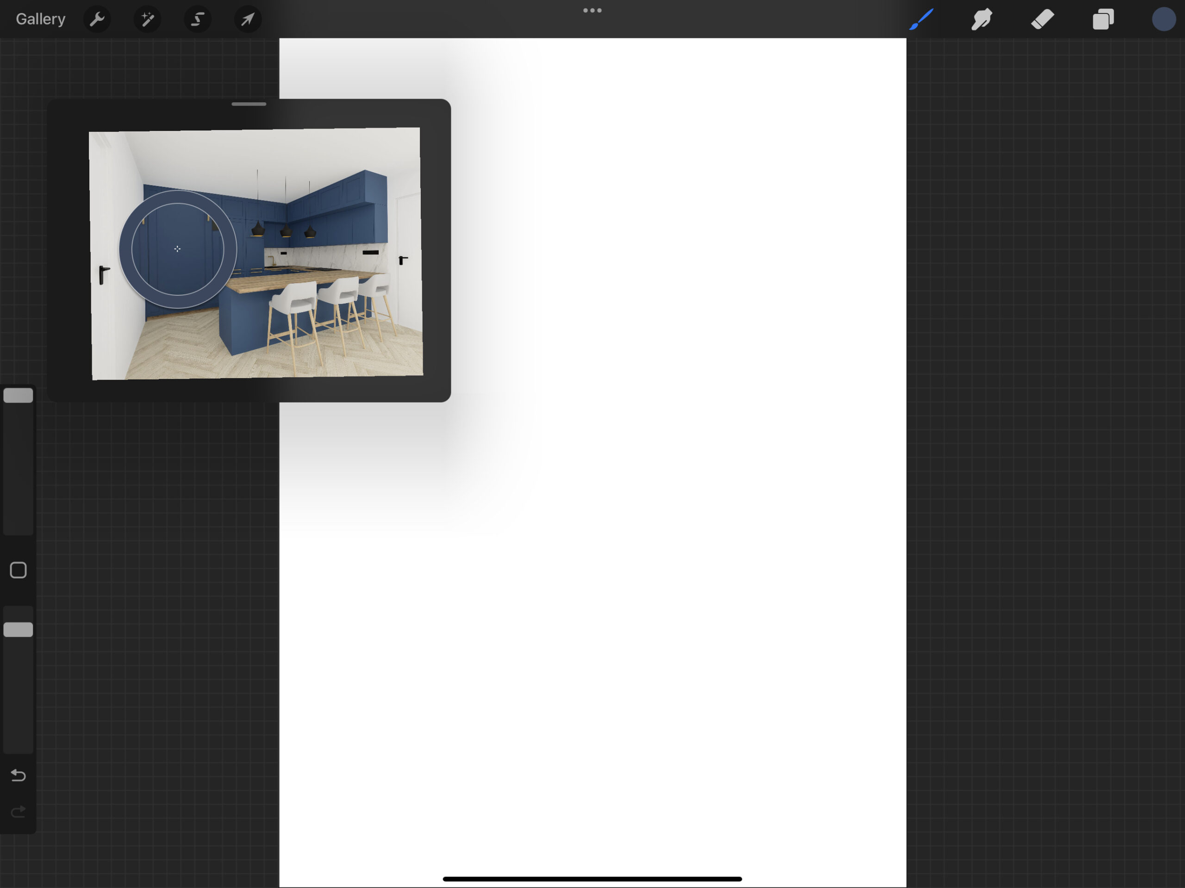Tap the Undo arrow
The height and width of the screenshot is (888, 1185).
pos(18,775)
